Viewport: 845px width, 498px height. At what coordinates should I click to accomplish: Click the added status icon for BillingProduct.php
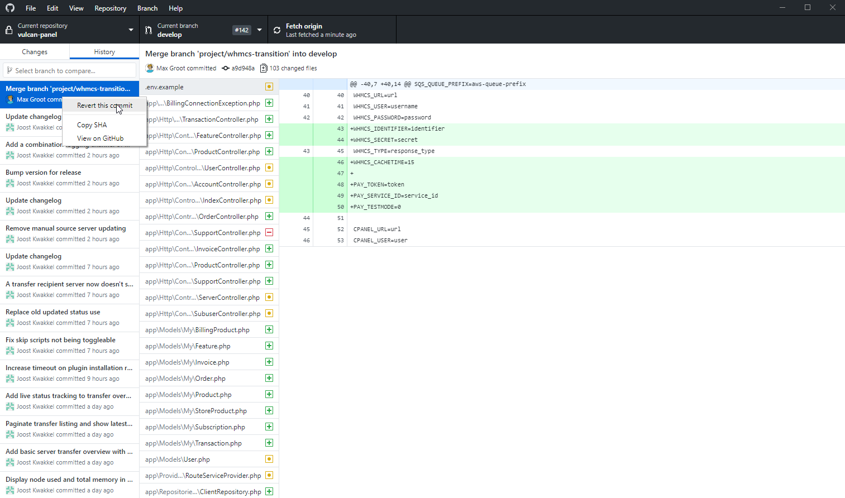269,329
